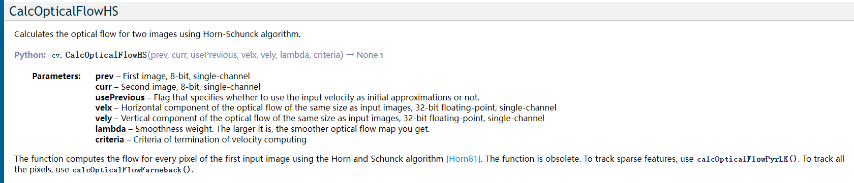Open the [Horn81] citation link
Image resolution: width=854 pixels, height=183 pixels.
pos(463,159)
